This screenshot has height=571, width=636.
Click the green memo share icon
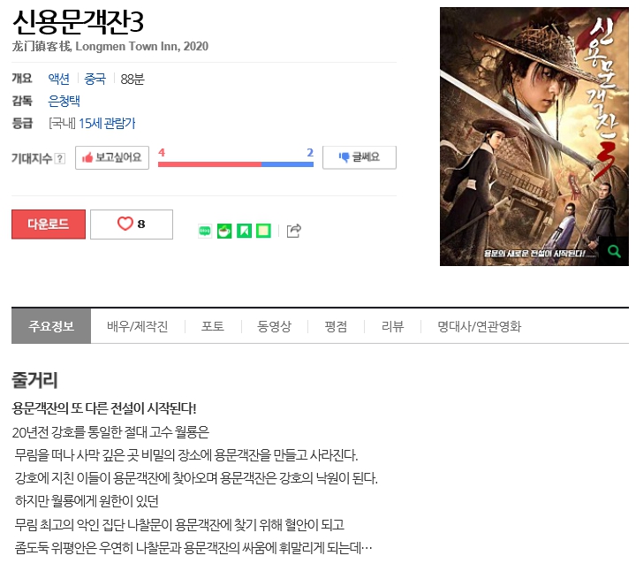[x=263, y=232]
